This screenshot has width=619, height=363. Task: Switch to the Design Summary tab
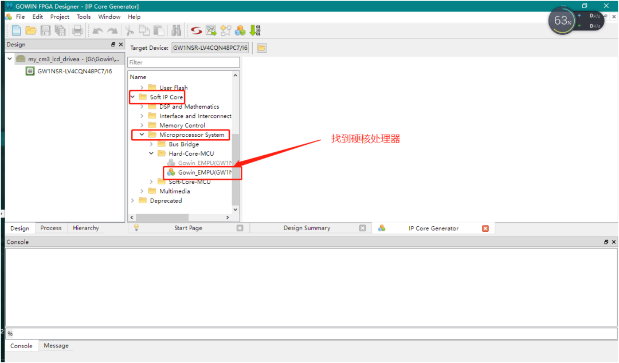[x=307, y=228]
